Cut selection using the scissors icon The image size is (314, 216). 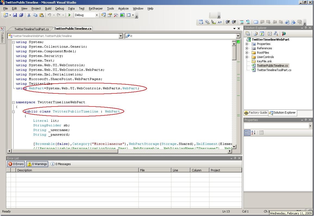[x=29, y=15]
